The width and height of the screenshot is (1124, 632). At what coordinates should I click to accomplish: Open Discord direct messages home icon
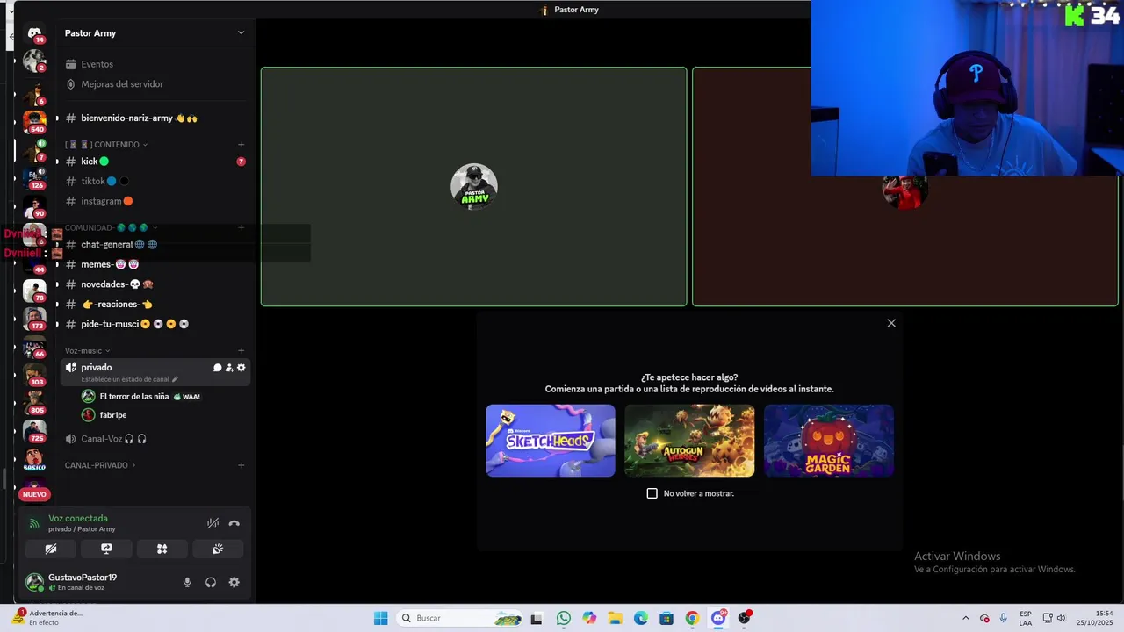(x=34, y=33)
